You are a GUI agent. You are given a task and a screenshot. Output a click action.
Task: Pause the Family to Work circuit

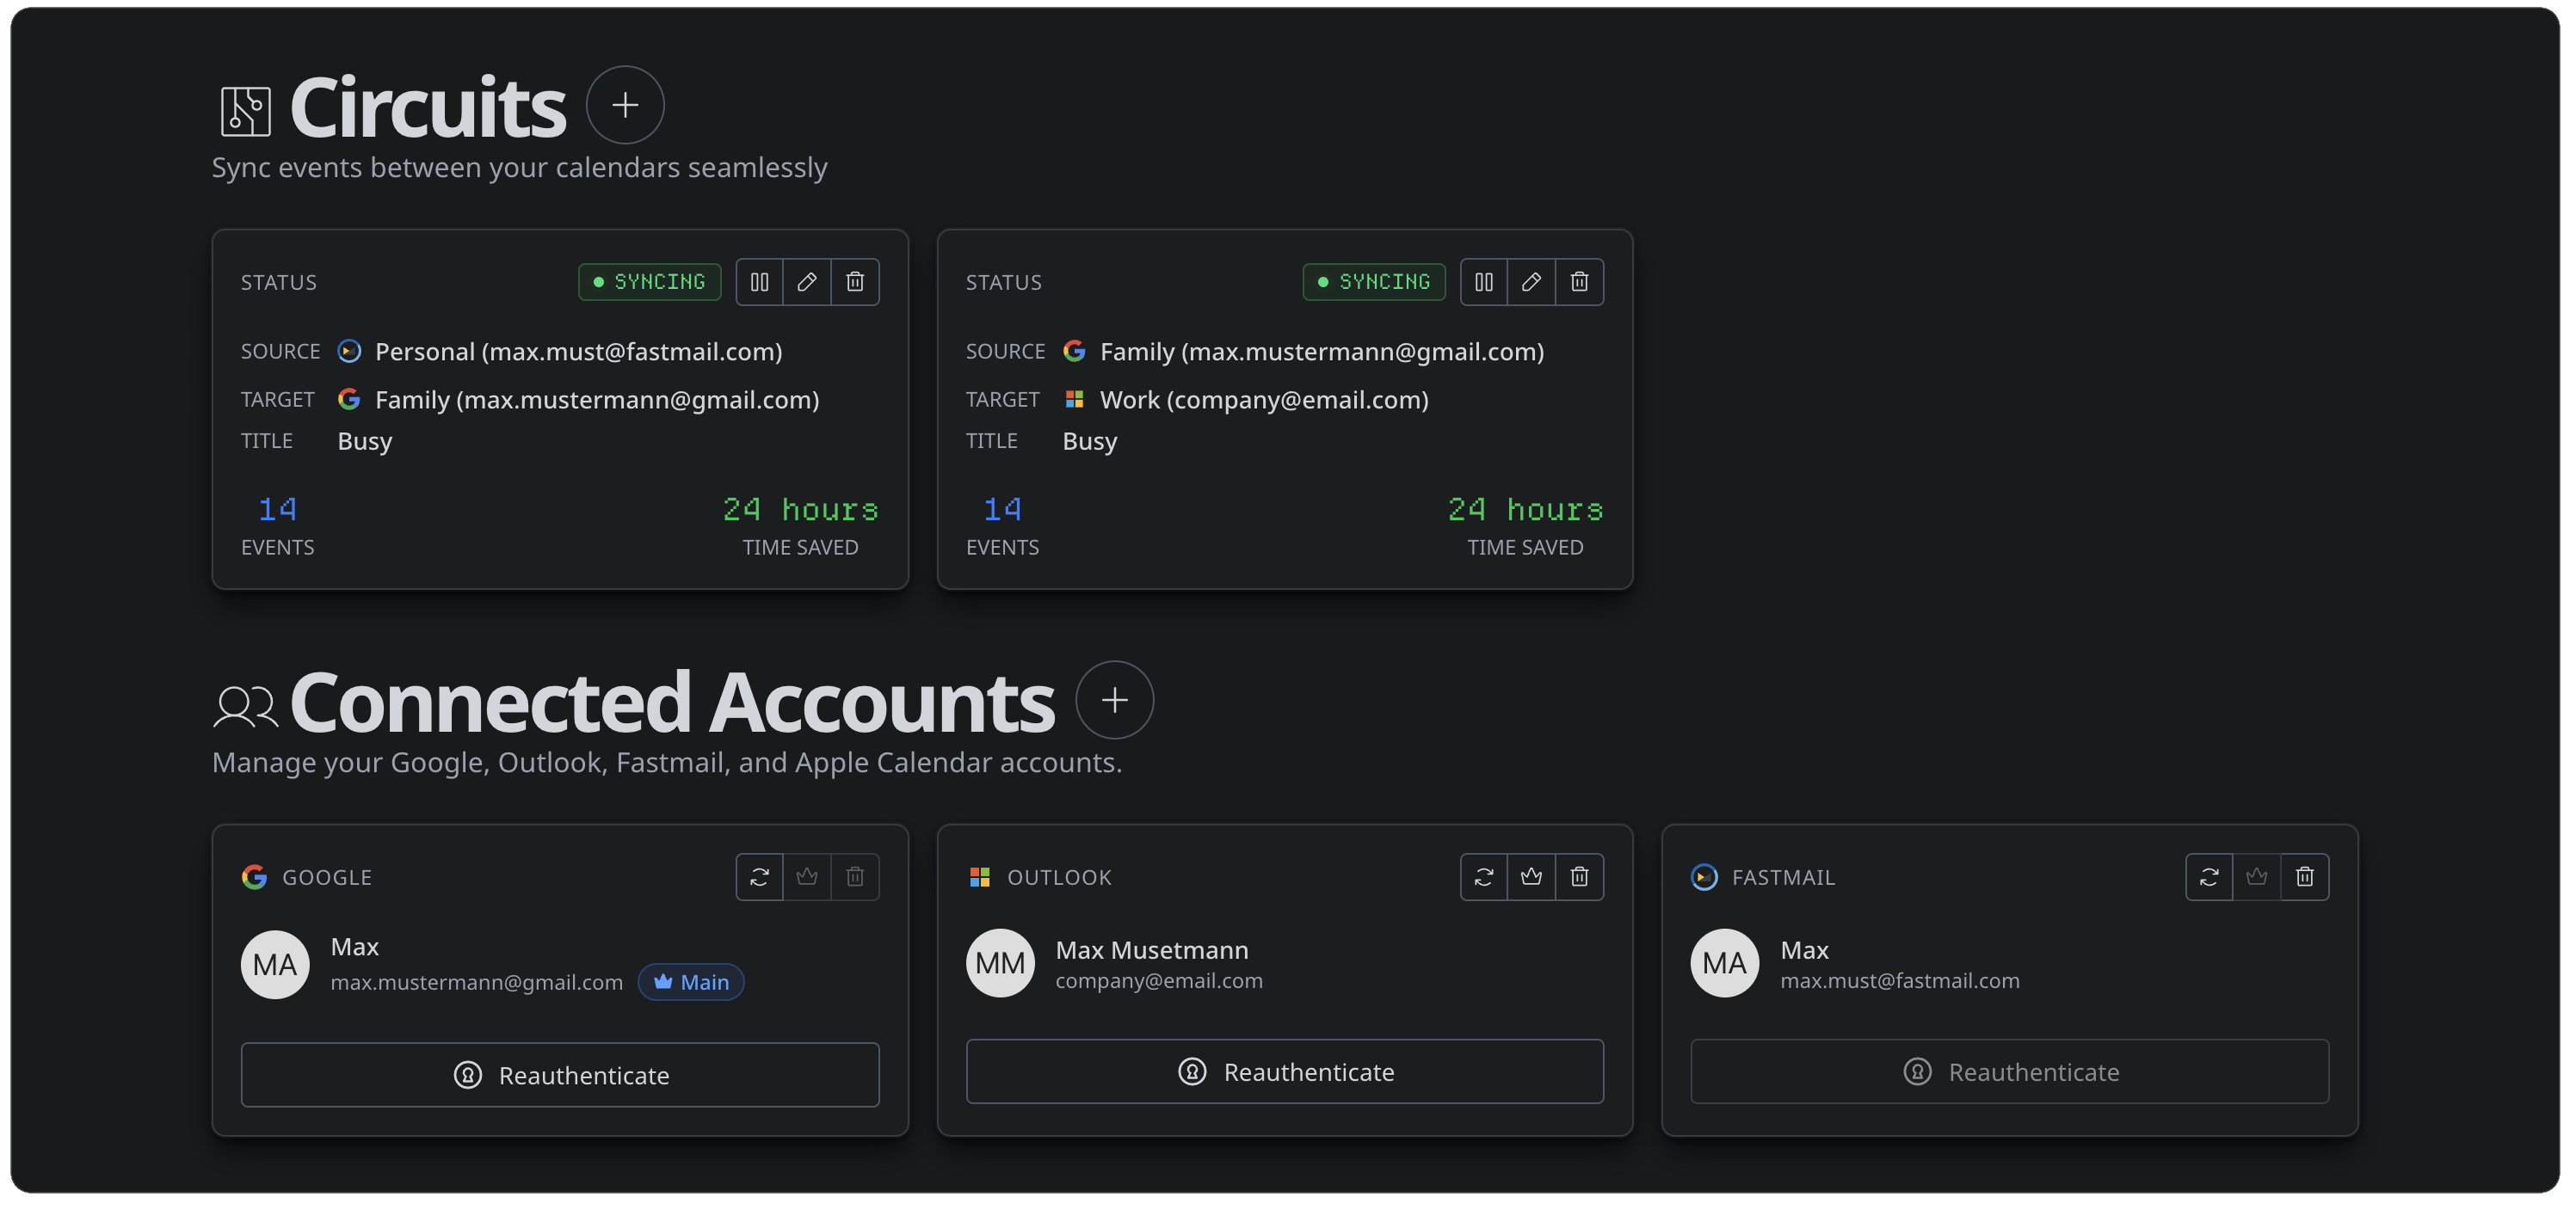[1484, 282]
